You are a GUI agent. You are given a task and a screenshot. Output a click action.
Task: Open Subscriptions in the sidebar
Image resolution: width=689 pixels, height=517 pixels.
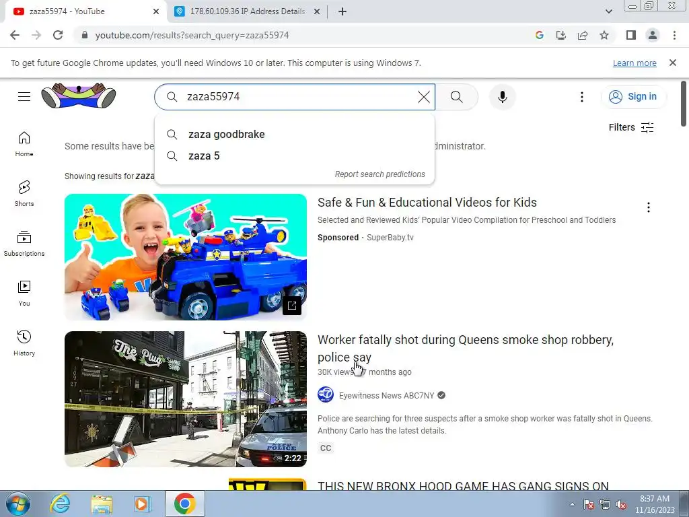pos(24,244)
